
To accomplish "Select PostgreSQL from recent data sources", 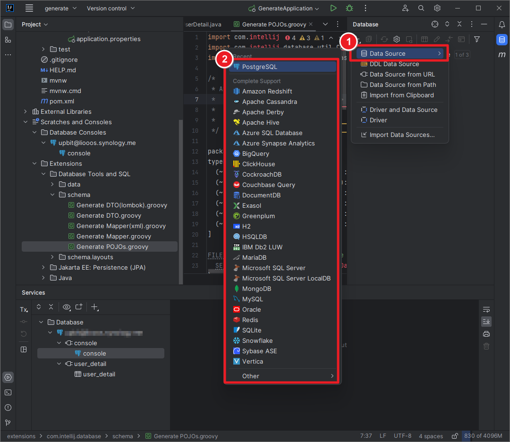I will coord(282,67).
